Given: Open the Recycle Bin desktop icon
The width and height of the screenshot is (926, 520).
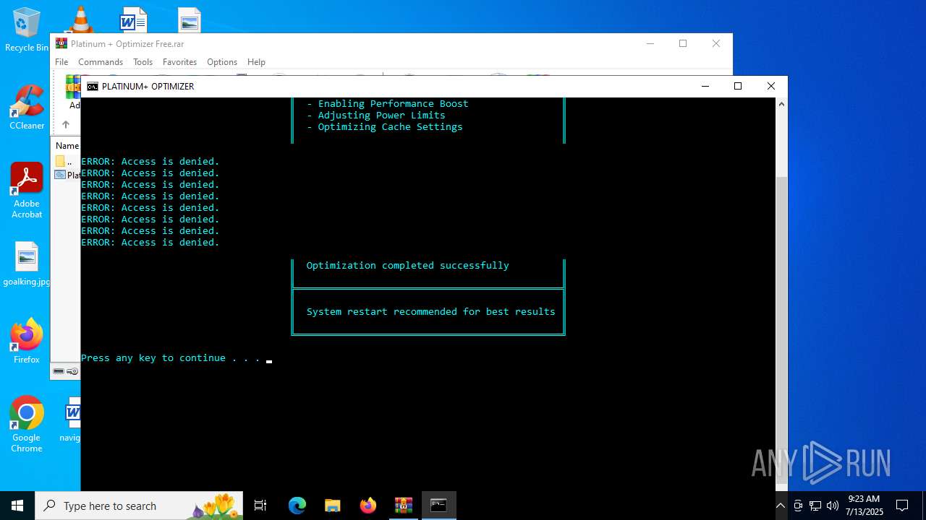Looking at the screenshot, I should (x=27, y=30).
